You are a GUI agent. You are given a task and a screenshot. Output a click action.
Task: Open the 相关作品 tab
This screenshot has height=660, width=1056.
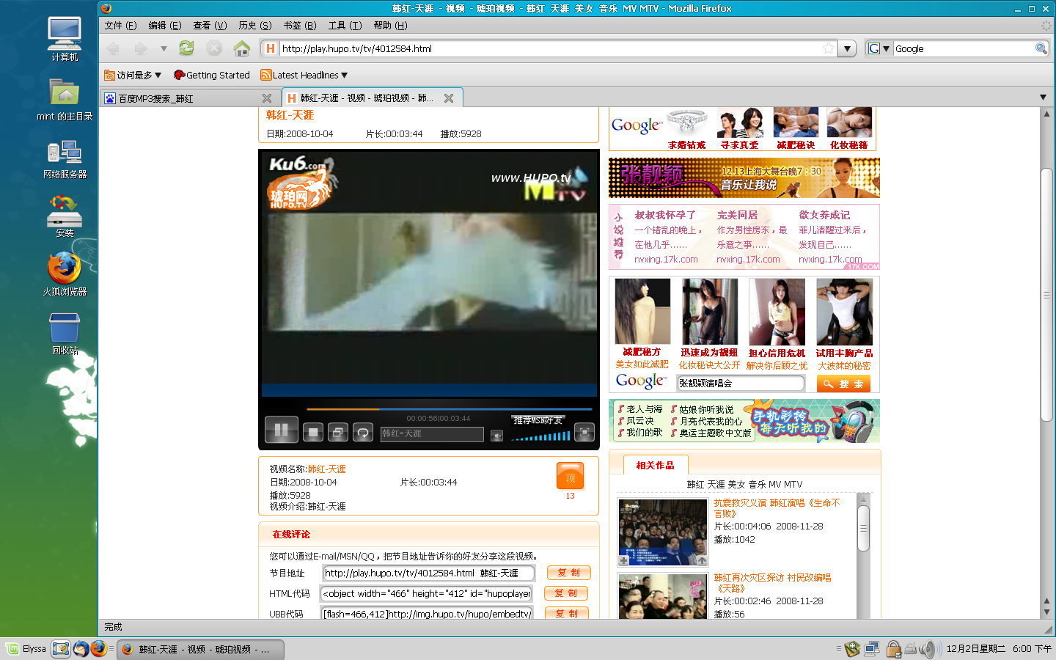click(656, 465)
